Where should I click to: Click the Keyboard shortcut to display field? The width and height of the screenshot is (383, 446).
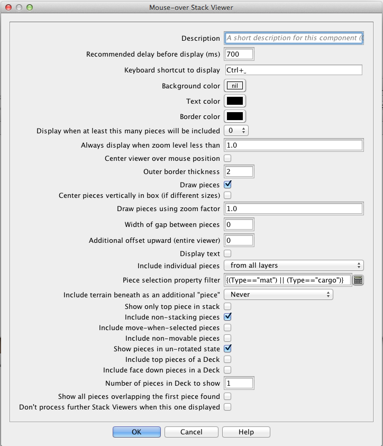pyautogui.click(x=294, y=70)
